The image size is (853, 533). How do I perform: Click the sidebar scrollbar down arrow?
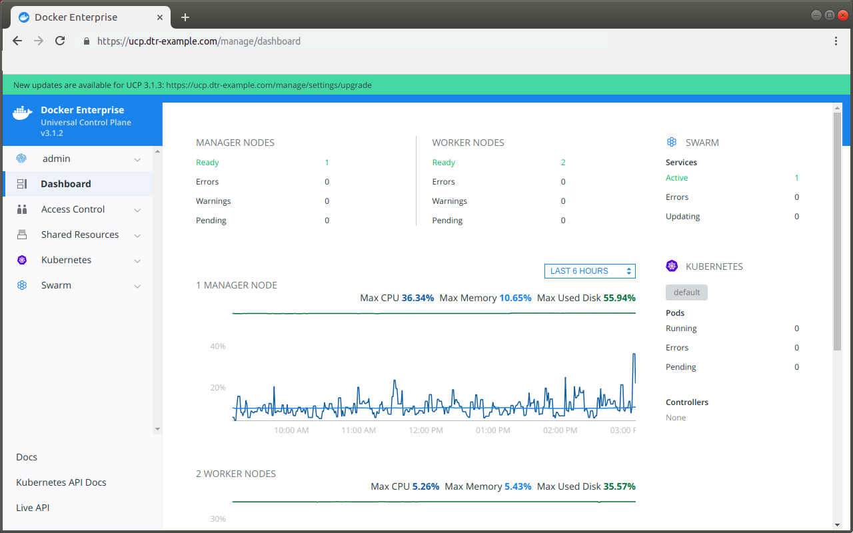pos(157,429)
